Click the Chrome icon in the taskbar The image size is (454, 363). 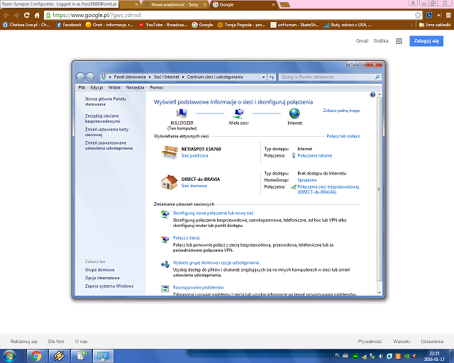click(x=36, y=354)
